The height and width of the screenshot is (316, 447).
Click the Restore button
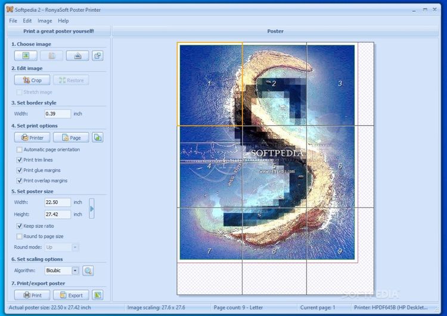click(71, 80)
